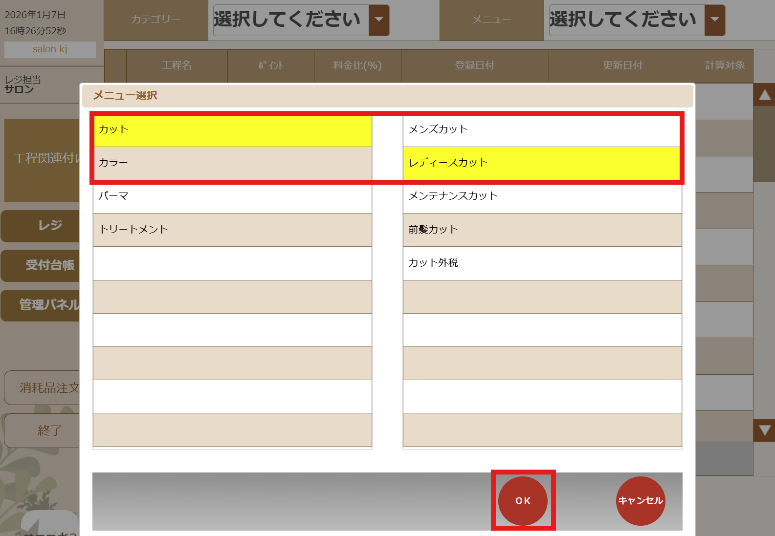
Task: Open the カテゴリー dropdown arrow
Action: click(378, 20)
